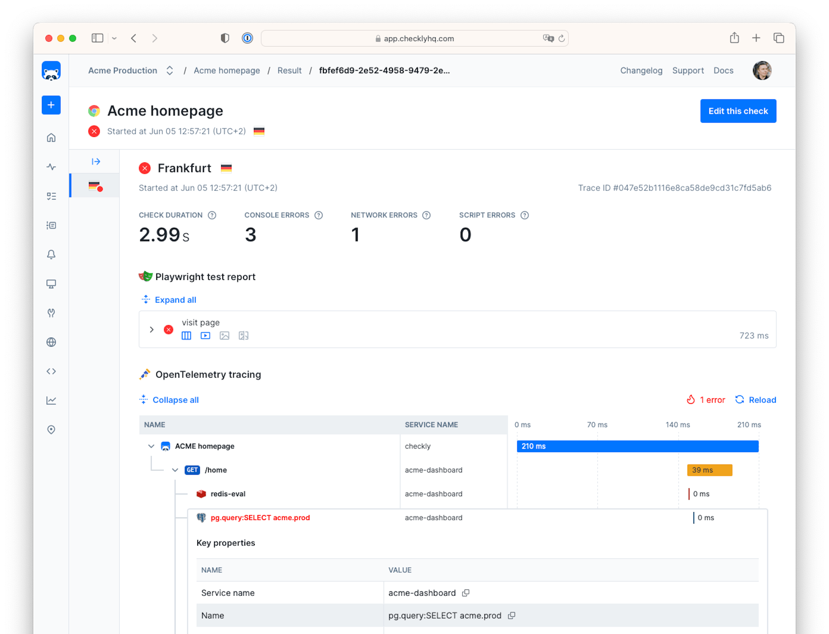Expand the visit page test step
Image resolution: width=829 pixels, height=634 pixels.
pos(152,329)
